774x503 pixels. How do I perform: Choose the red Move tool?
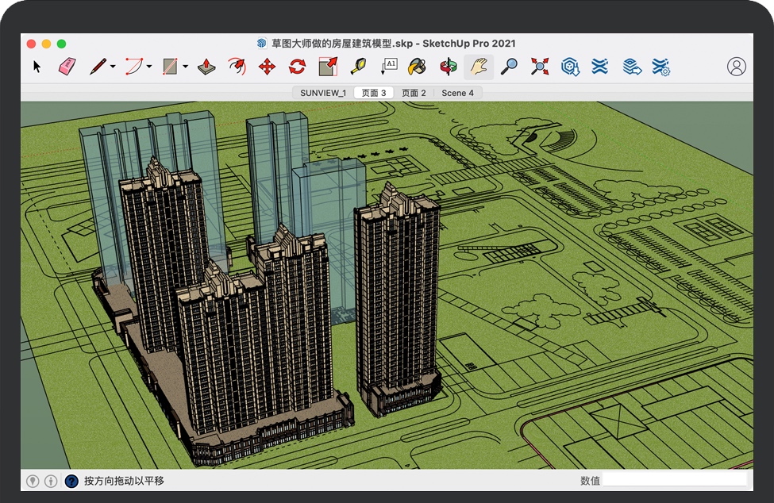point(268,67)
